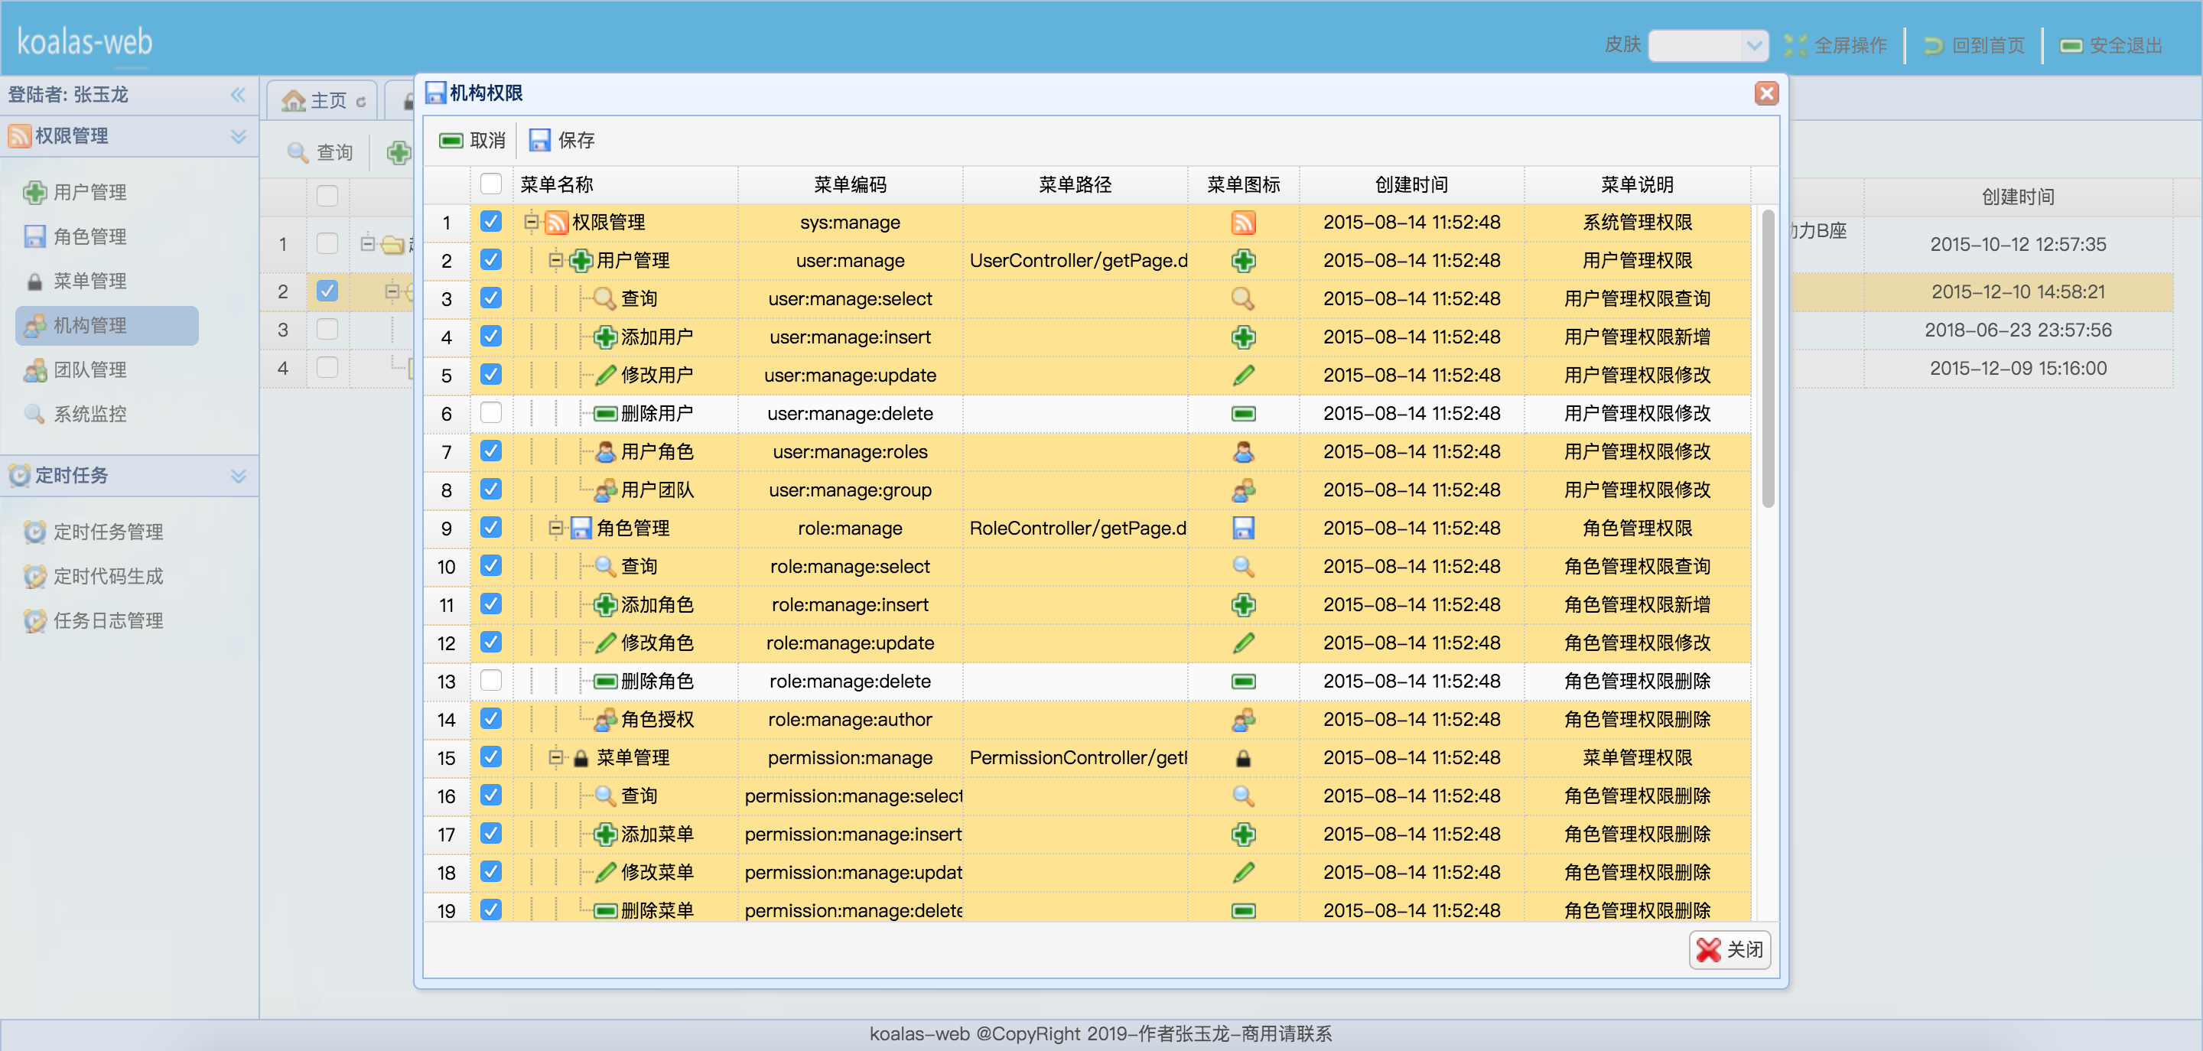The width and height of the screenshot is (2203, 1051).
Task: Collapse the 角色管理 tree node in dialog
Action: 556,528
